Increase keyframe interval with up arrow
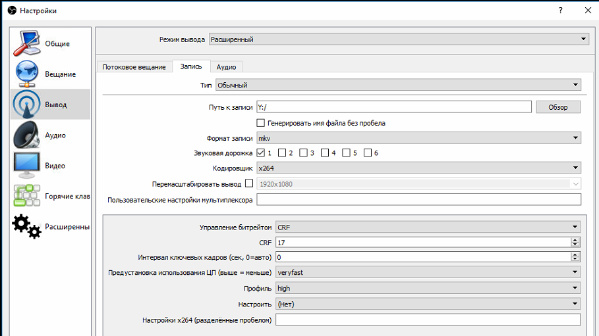The height and width of the screenshot is (336, 599). pos(575,254)
